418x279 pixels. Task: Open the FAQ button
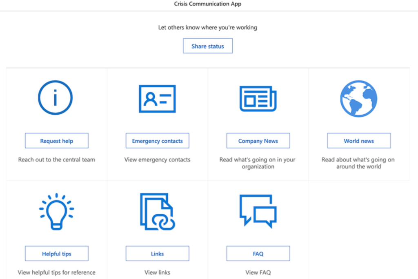[258, 253]
